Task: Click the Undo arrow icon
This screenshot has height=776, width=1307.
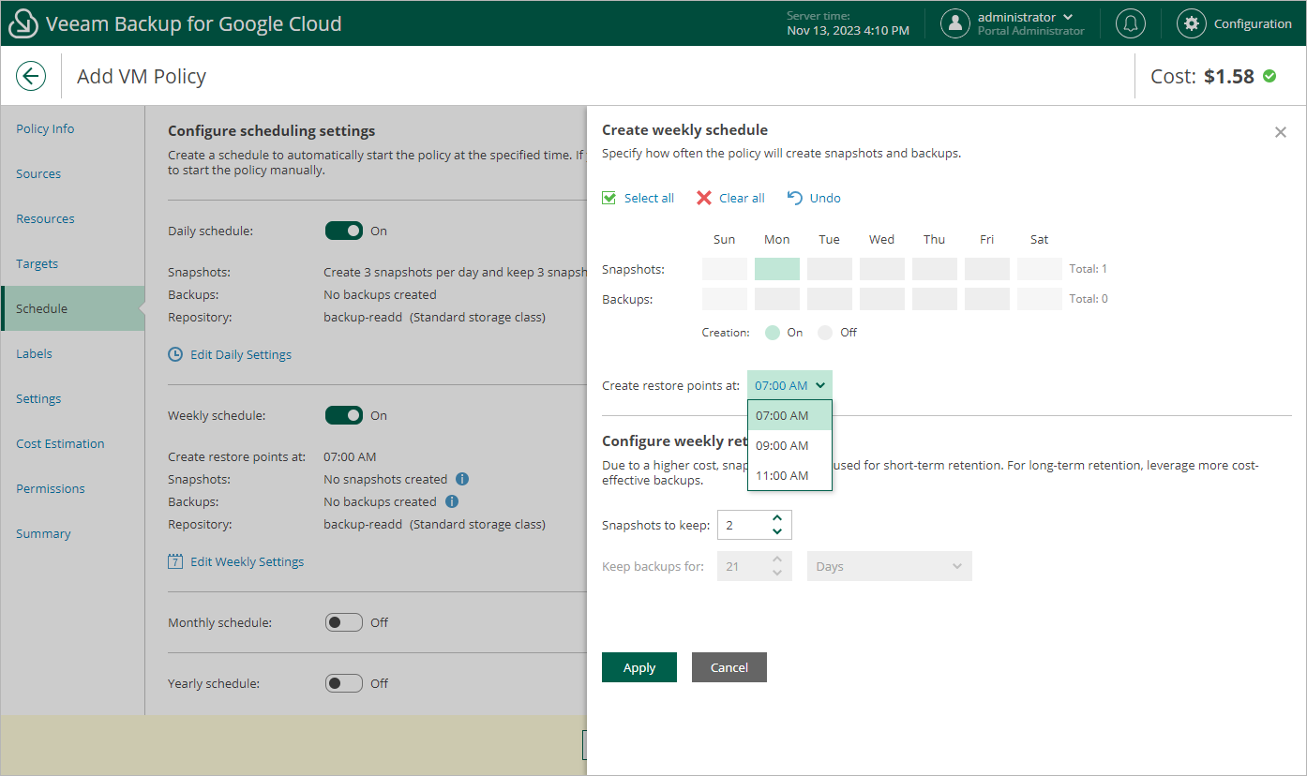Action: [795, 198]
